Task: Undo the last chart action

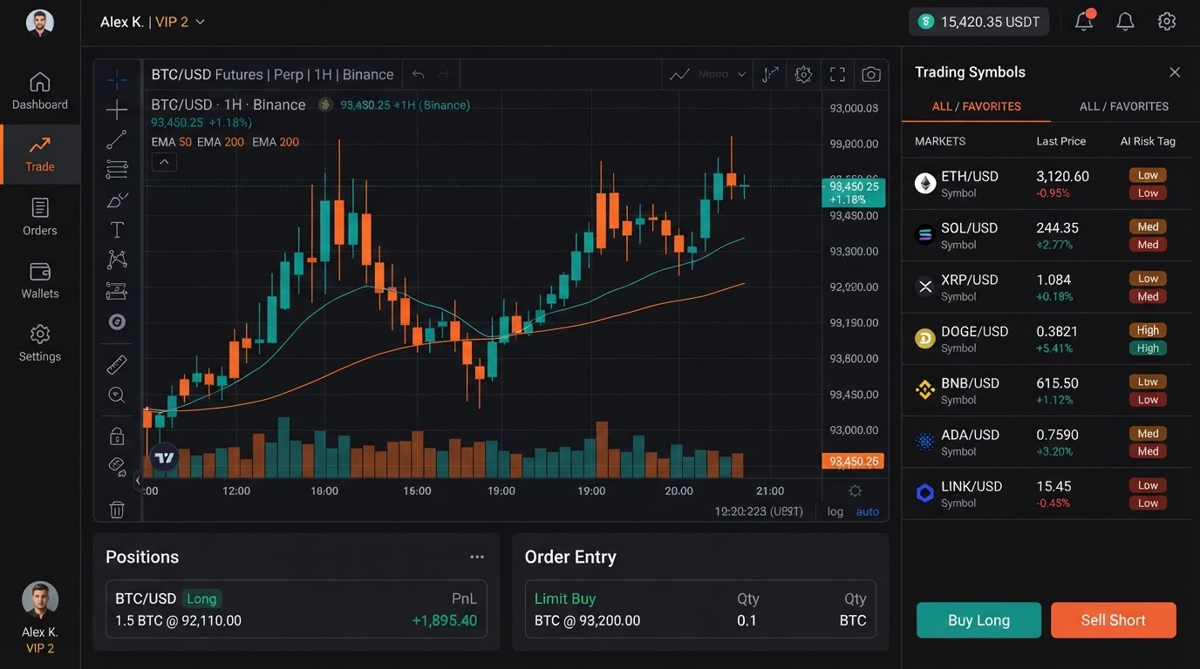Action: [x=418, y=75]
